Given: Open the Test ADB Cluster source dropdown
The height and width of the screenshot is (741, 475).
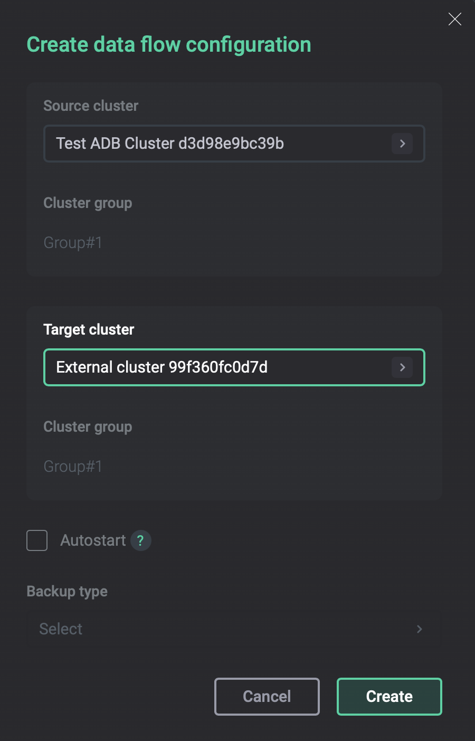Looking at the screenshot, I should click(x=222, y=144).
